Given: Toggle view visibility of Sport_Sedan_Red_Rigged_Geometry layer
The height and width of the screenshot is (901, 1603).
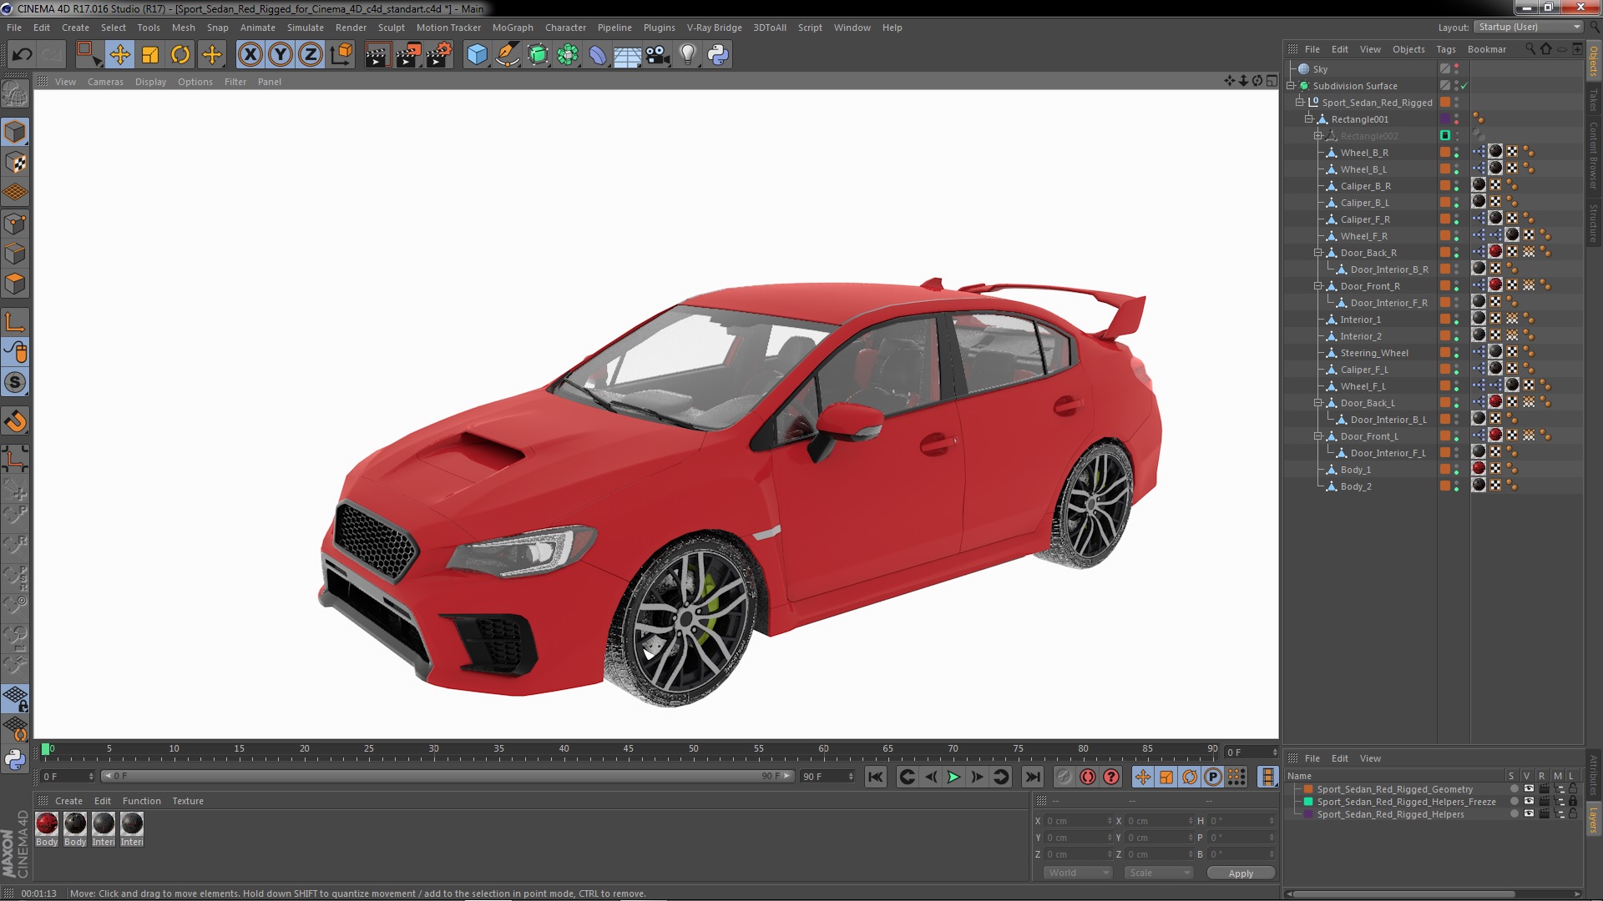Looking at the screenshot, I should (1528, 789).
